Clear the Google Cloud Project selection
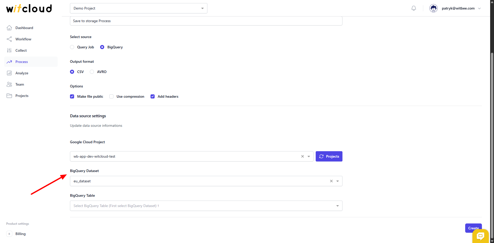Image resolution: width=494 pixels, height=243 pixels. point(303,156)
